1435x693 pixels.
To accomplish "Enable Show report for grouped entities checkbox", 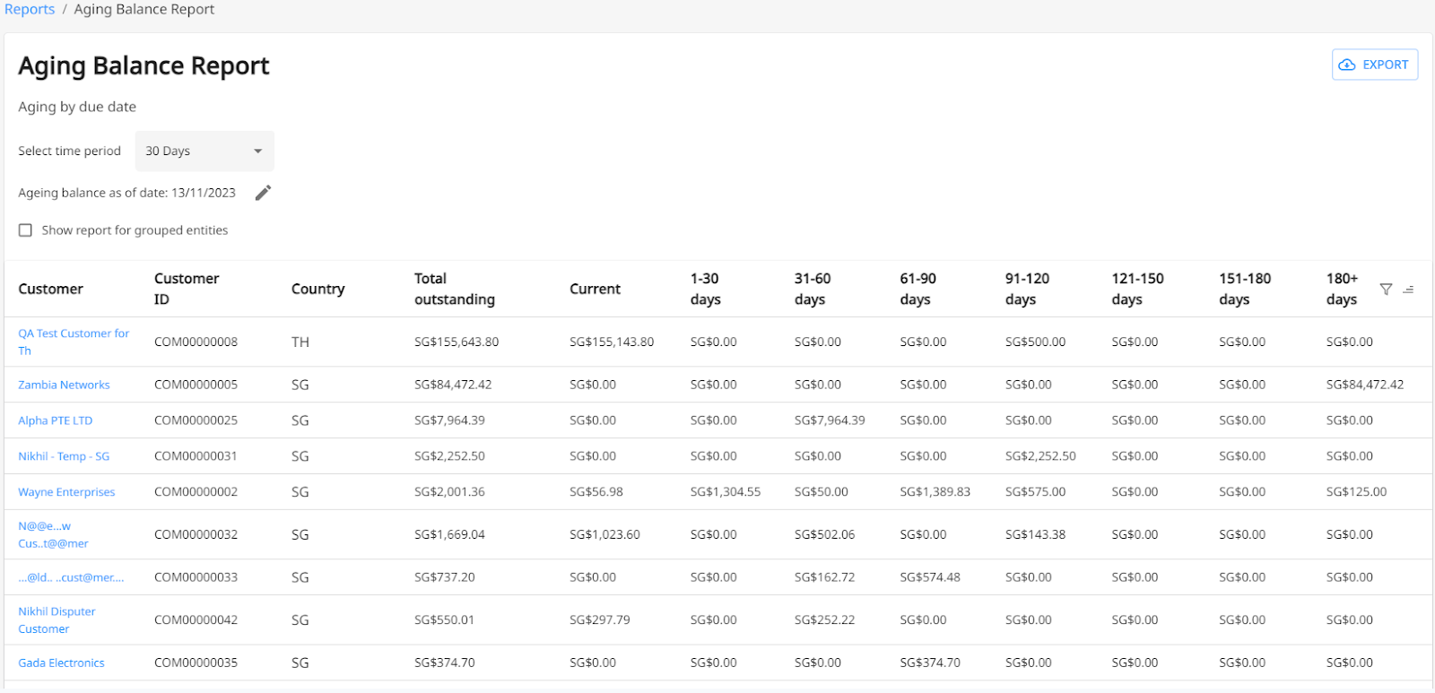I will pos(26,230).
